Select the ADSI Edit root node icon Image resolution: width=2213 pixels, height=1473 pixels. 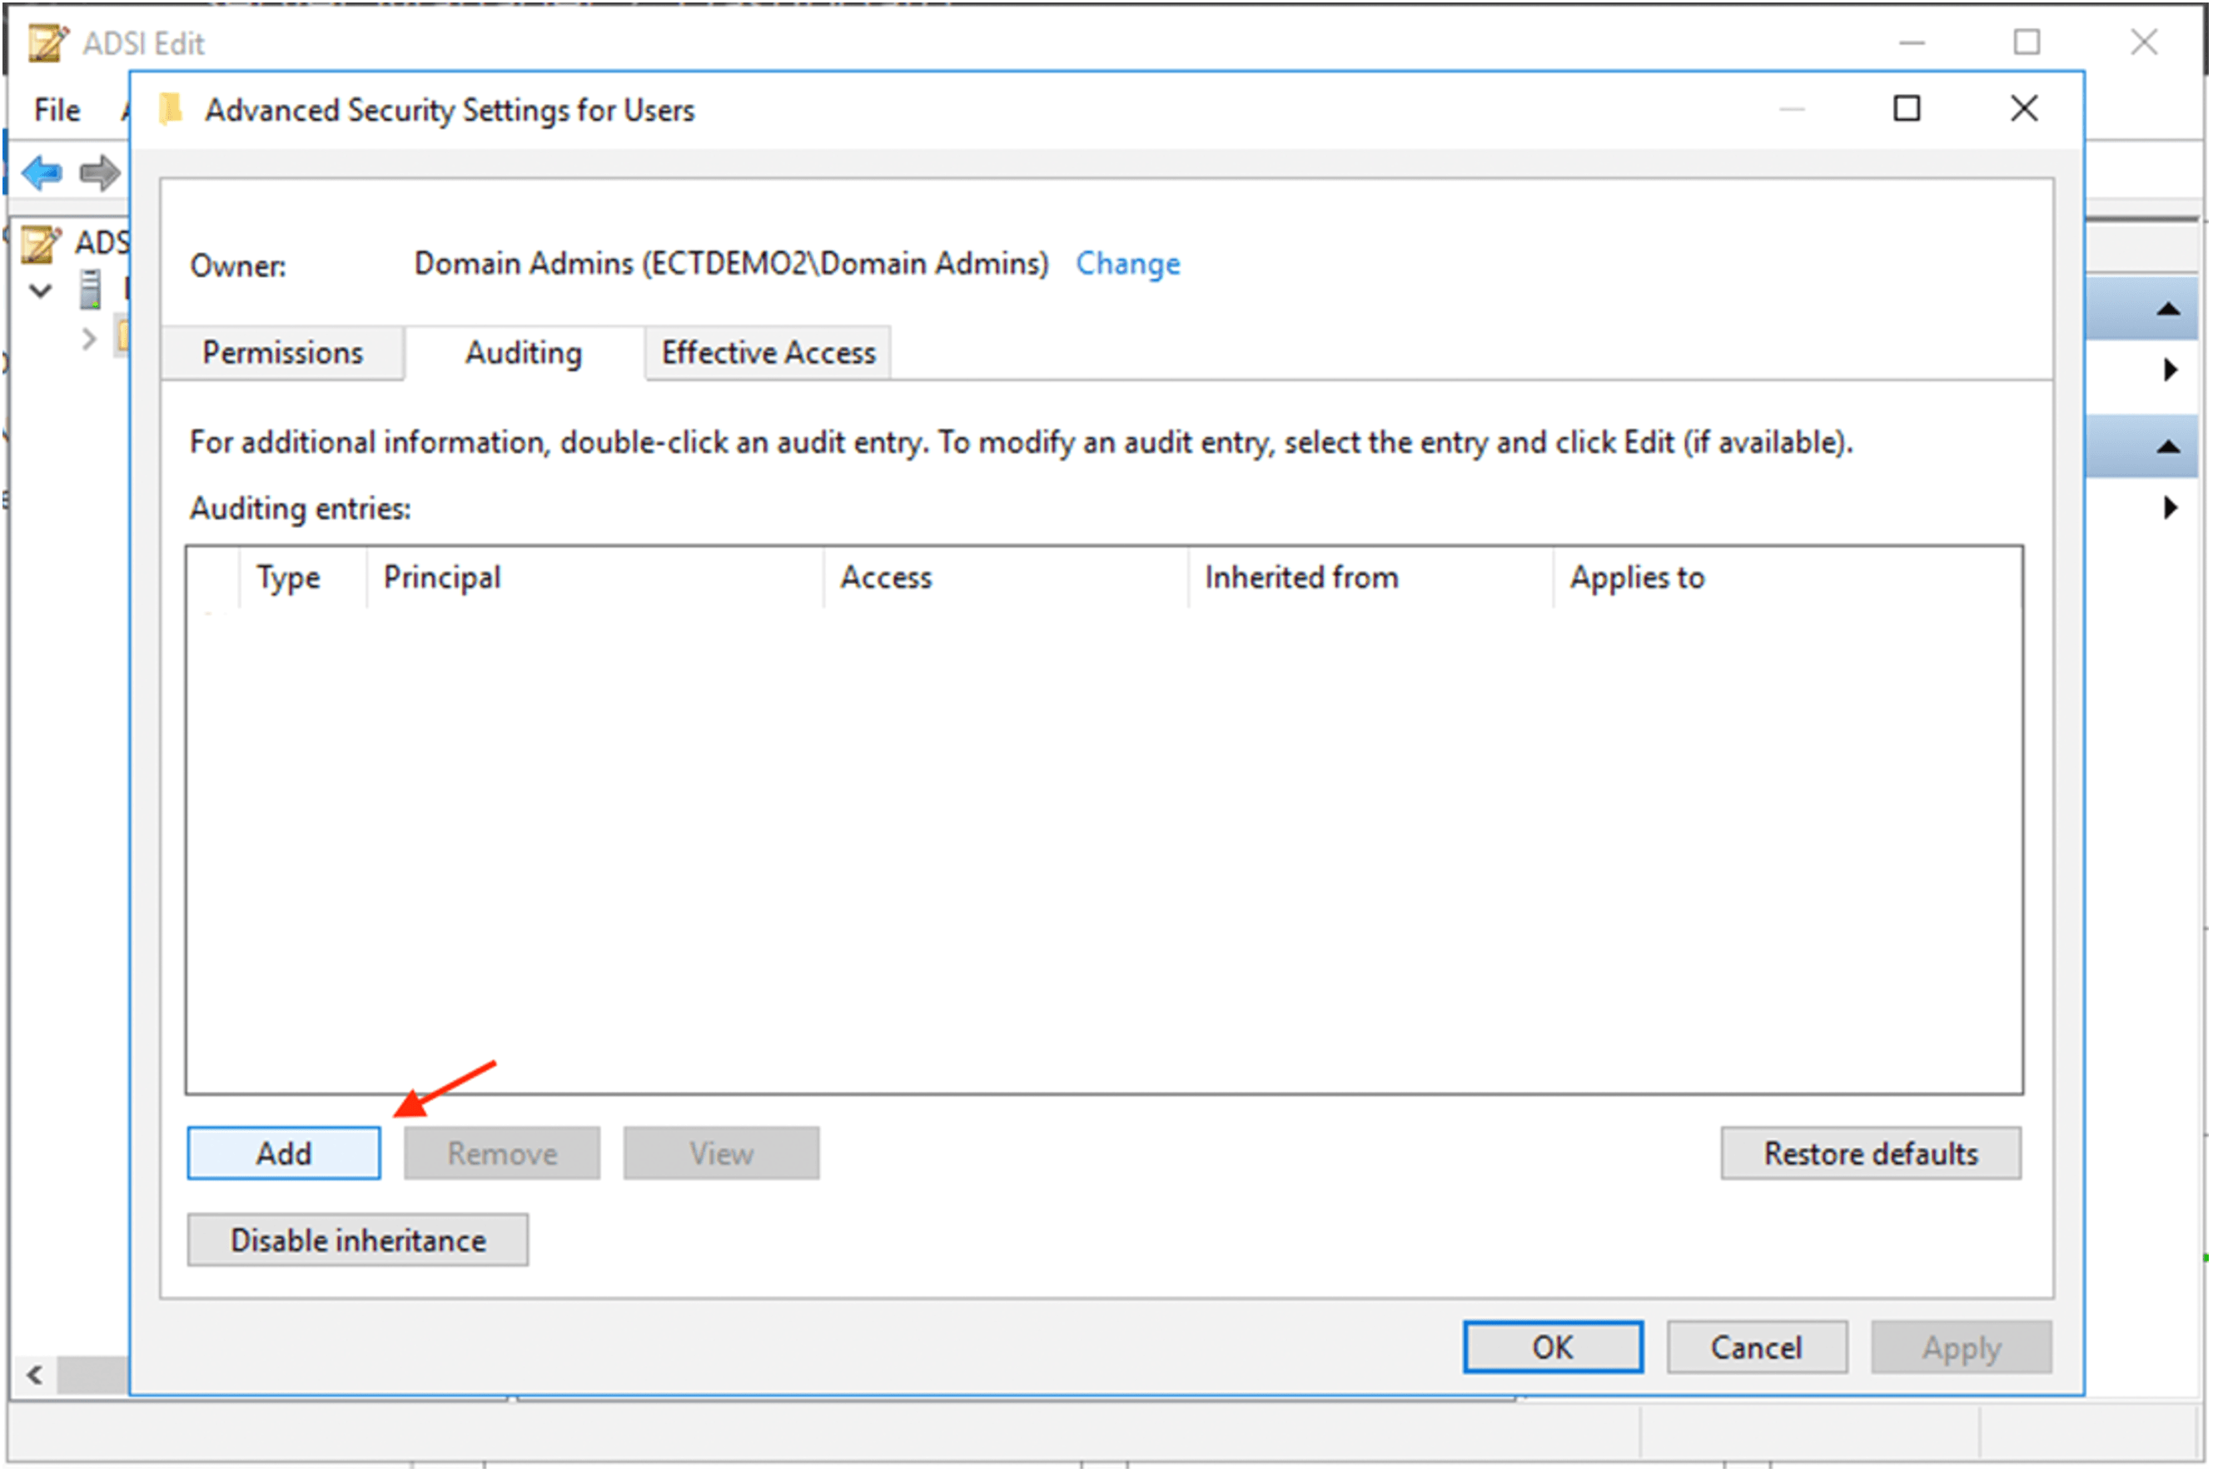tap(42, 244)
